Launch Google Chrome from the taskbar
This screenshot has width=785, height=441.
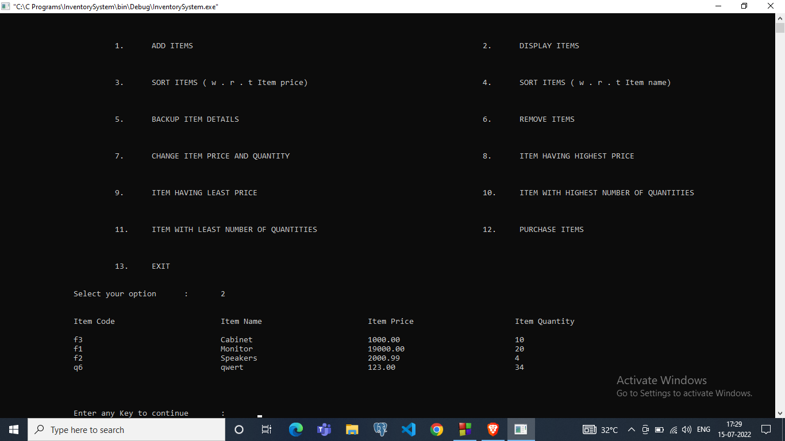click(436, 429)
